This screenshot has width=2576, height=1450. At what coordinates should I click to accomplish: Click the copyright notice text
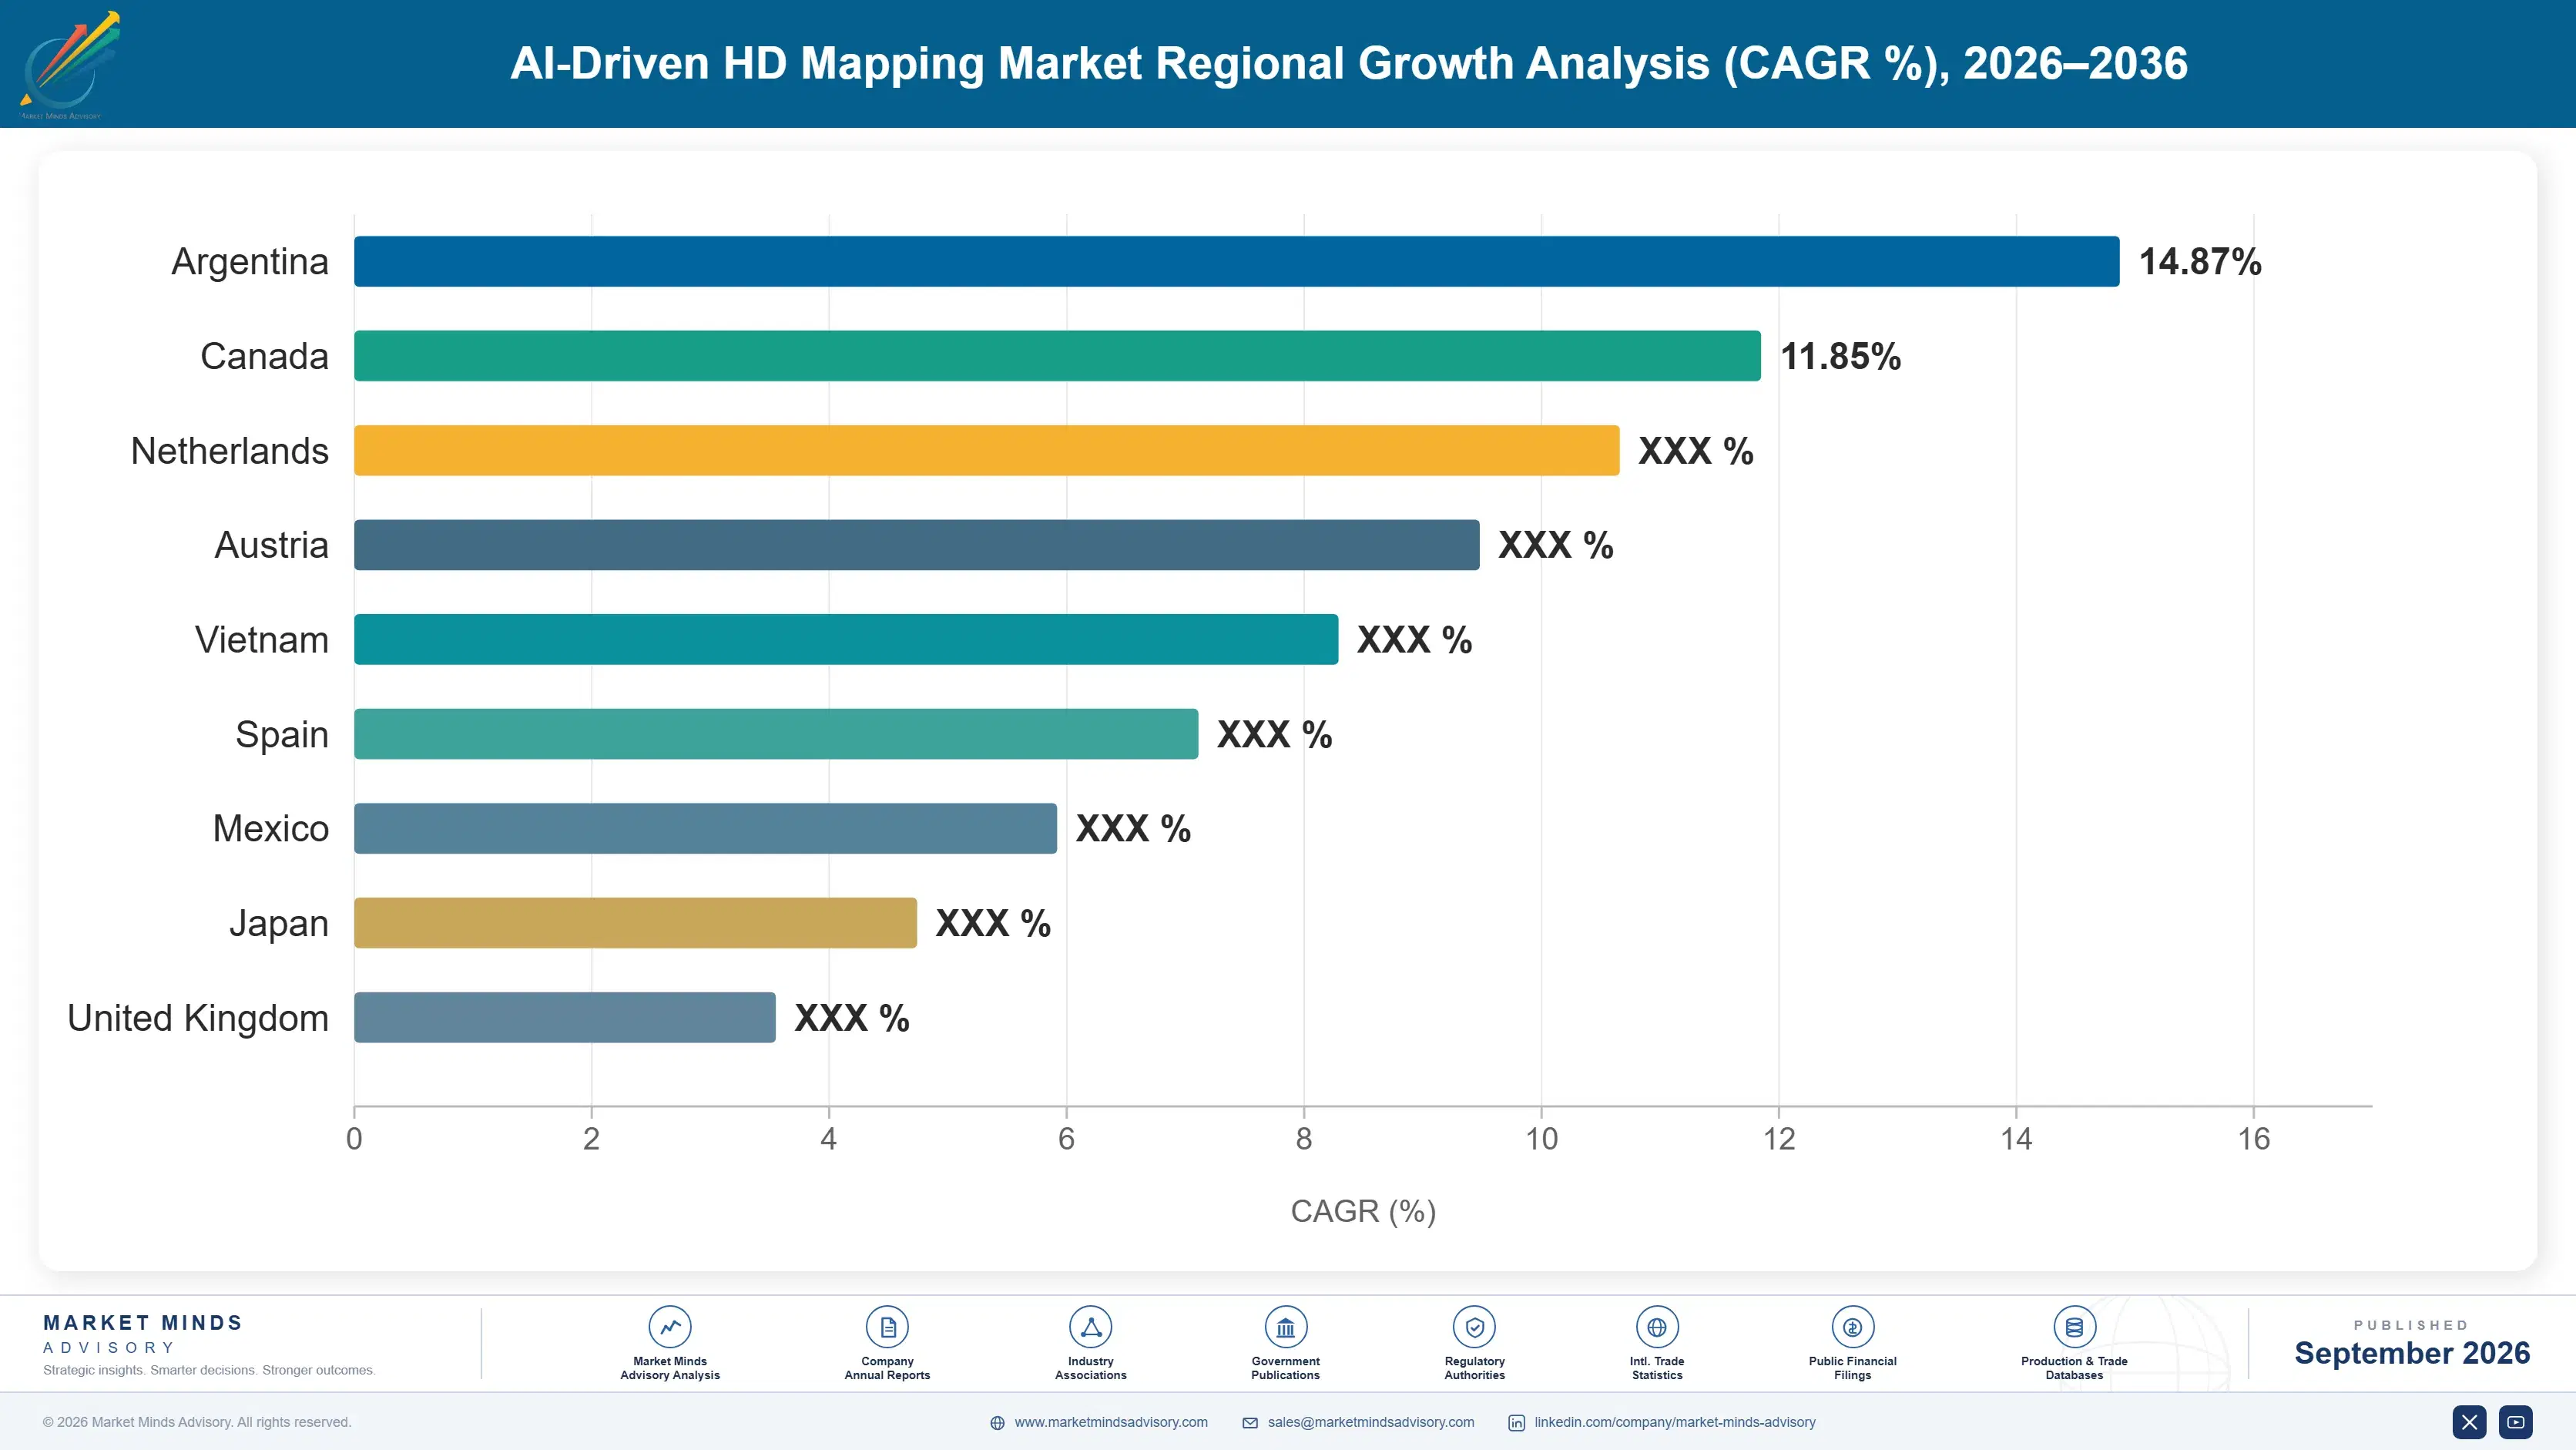click(197, 1422)
